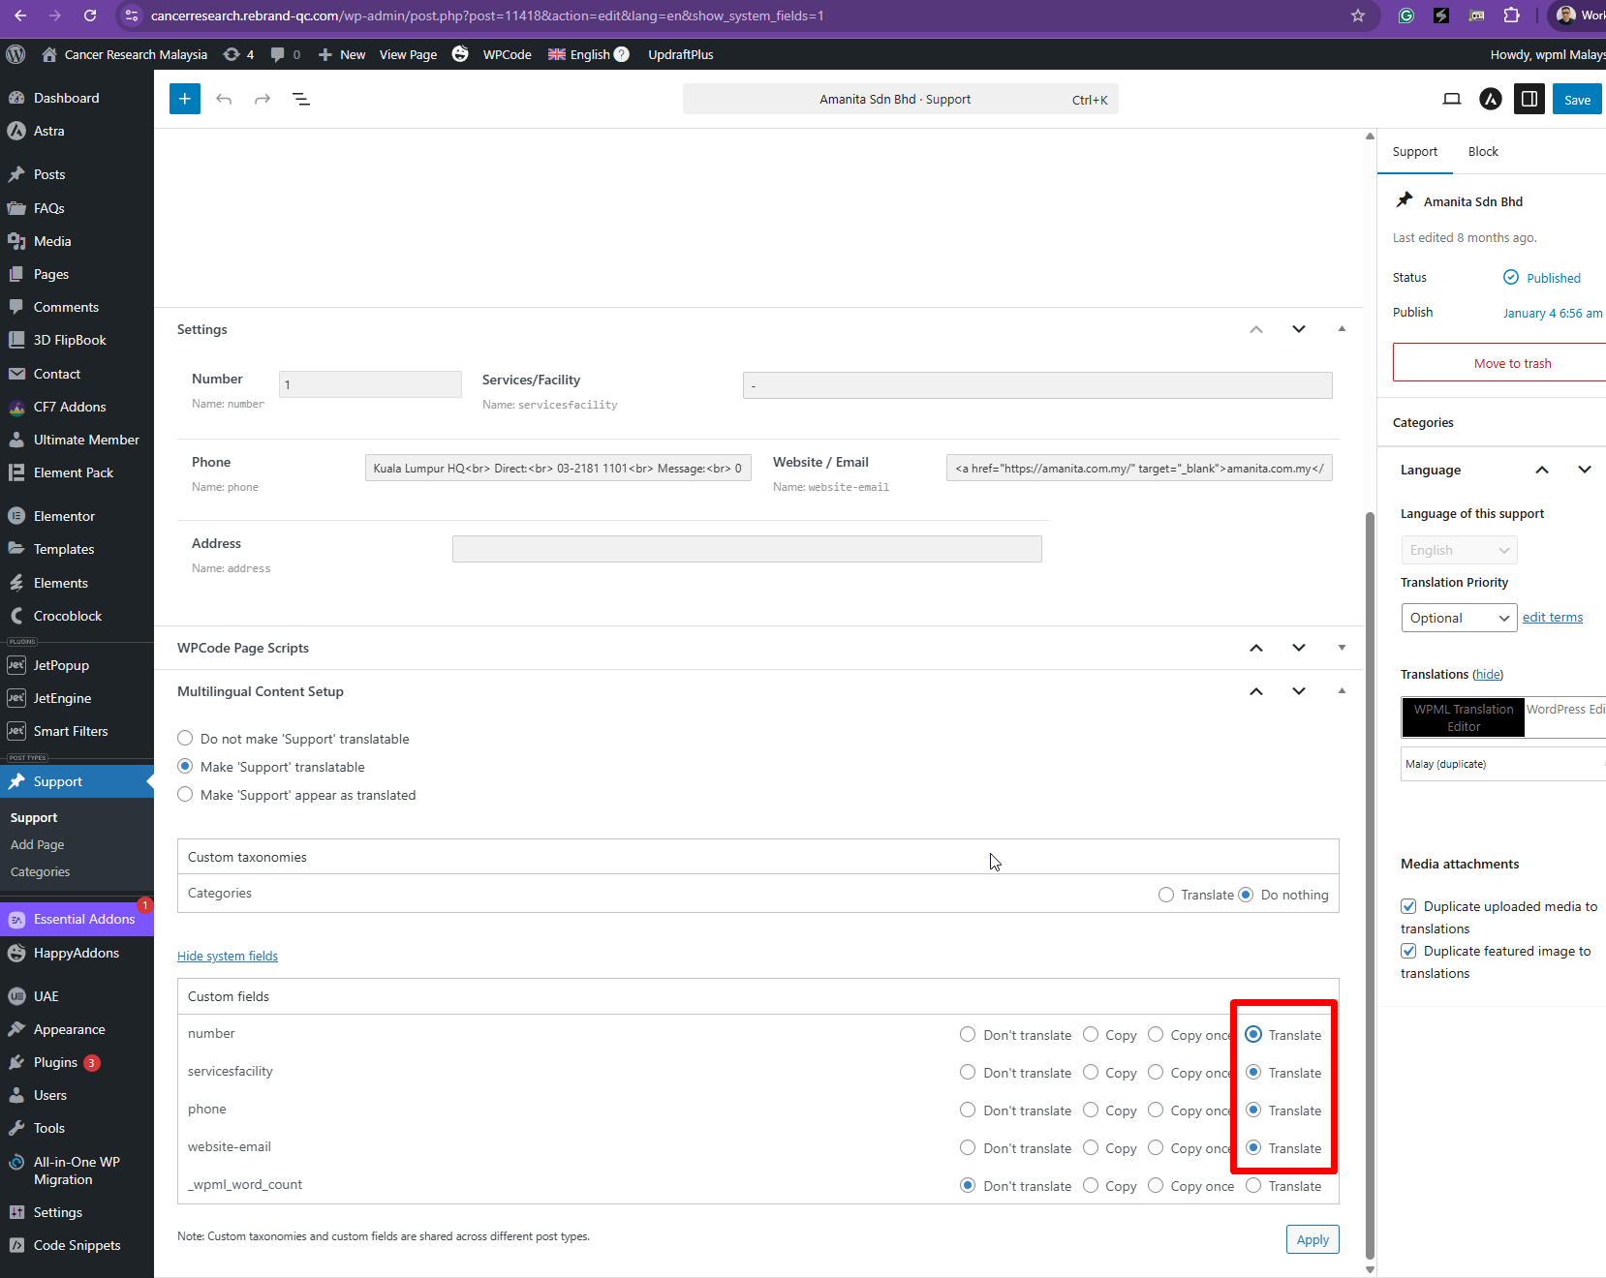This screenshot has width=1606, height=1278.
Task: Collapse the Multilingual Content Setup panel
Action: pos(1342,691)
